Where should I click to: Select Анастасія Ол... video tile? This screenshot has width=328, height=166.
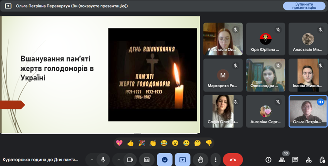pos(223,39)
